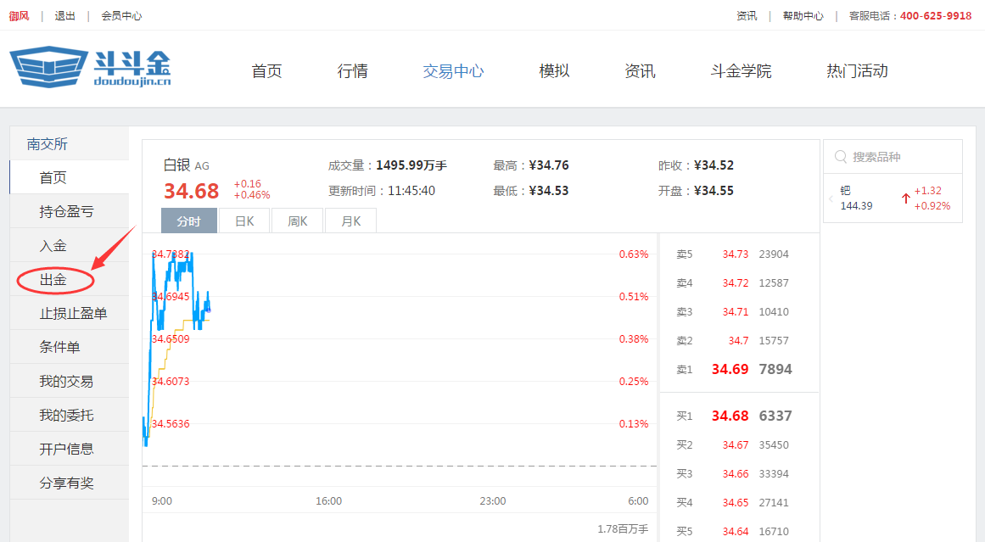Open the 交易中心 navigation menu

[x=452, y=71]
